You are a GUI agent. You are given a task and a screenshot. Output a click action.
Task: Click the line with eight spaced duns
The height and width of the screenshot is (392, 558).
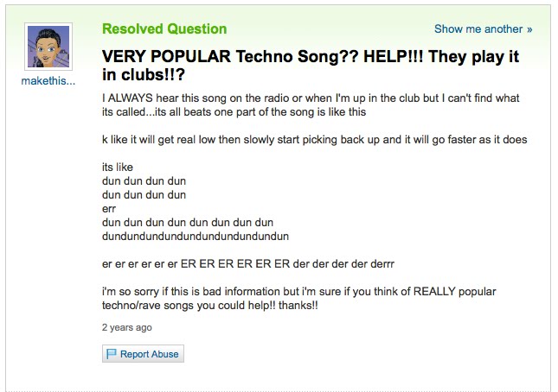tap(187, 222)
